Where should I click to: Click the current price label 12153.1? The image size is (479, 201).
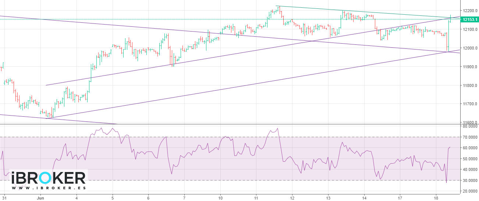click(470, 19)
